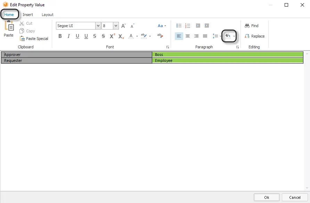Toggle double underline formatting

tap(86, 36)
